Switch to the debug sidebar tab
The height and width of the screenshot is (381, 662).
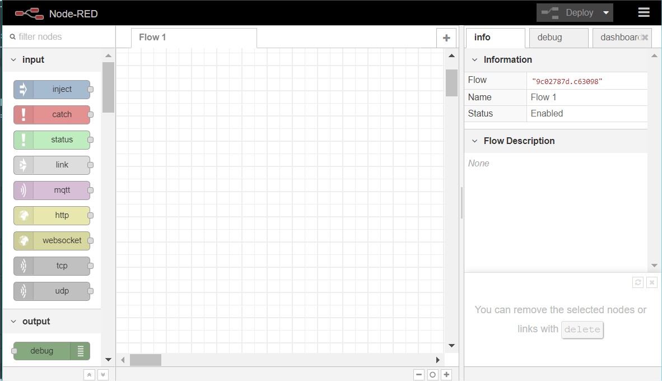[558, 38]
